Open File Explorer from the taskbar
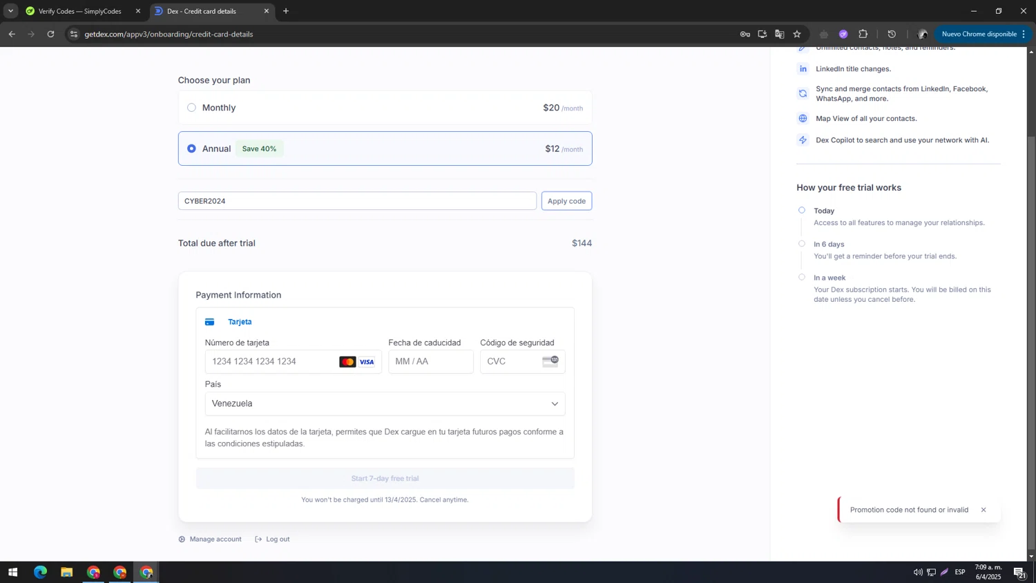The width and height of the screenshot is (1036, 583). (x=66, y=572)
